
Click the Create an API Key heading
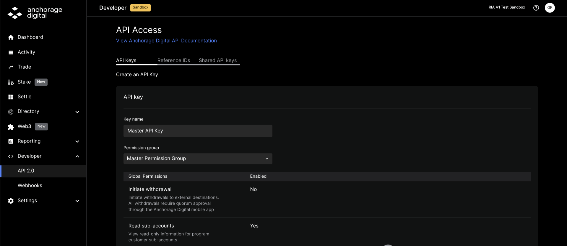click(x=137, y=75)
